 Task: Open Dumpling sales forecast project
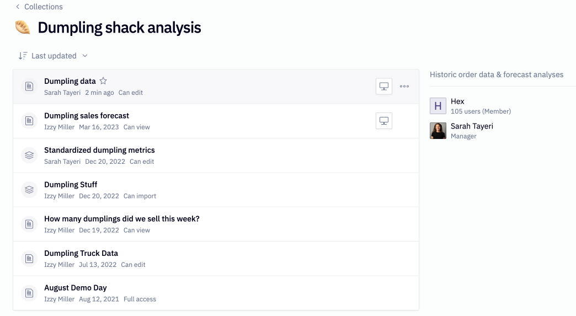[87, 116]
